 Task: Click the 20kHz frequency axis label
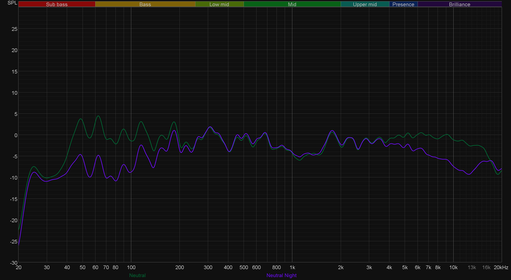pyautogui.click(x=501, y=267)
